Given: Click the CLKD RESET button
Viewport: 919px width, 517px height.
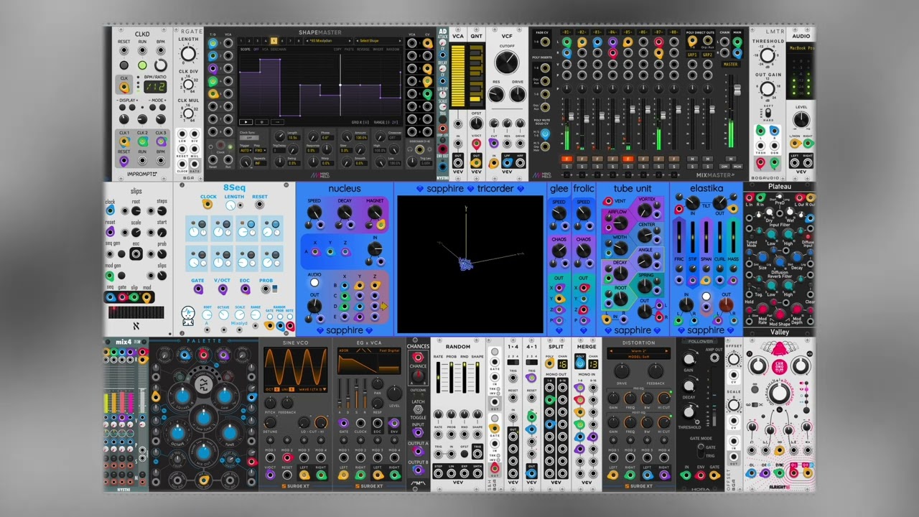Looking at the screenshot, I should point(123,65).
